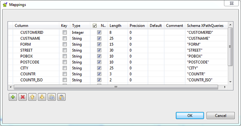Click the copy rows icon
The width and height of the screenshot is (241, 126).
click(52, 97)
